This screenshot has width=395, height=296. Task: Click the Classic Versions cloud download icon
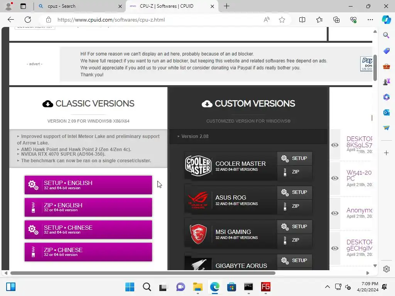(47, 104)
